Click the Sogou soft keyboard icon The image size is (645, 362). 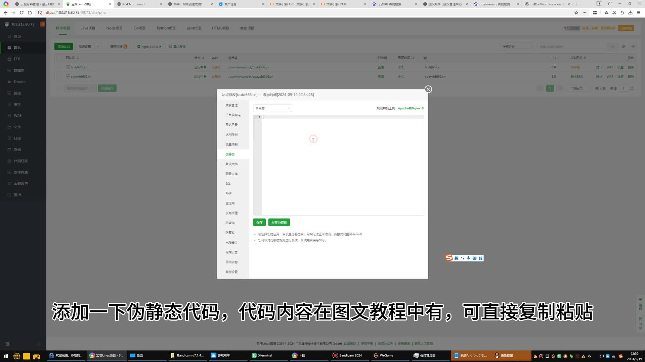474,258
